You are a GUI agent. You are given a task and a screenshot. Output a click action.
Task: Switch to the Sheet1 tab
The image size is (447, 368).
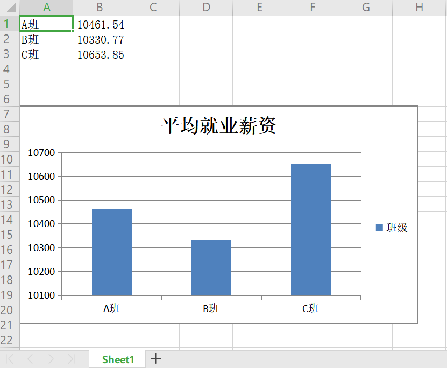(x=117, y=358)
